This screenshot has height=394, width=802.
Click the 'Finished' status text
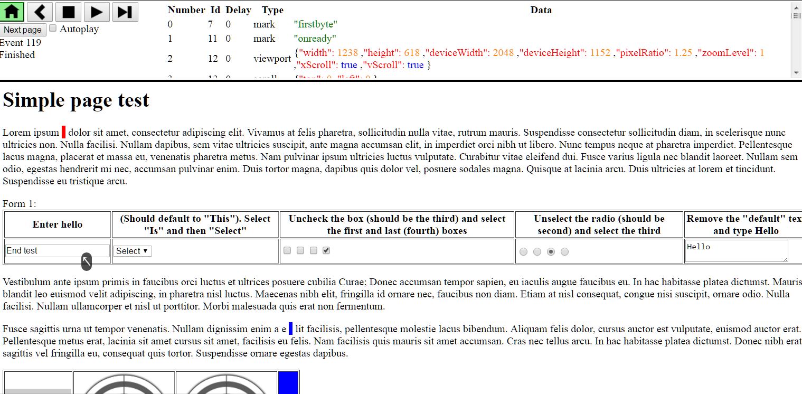click(x=17, y=55)
